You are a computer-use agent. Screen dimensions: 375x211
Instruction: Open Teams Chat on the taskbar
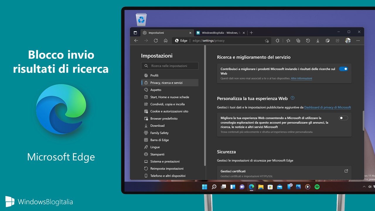[242, 187]
